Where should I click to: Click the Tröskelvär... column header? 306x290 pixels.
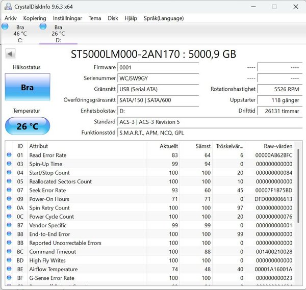[x=229, y=146]
